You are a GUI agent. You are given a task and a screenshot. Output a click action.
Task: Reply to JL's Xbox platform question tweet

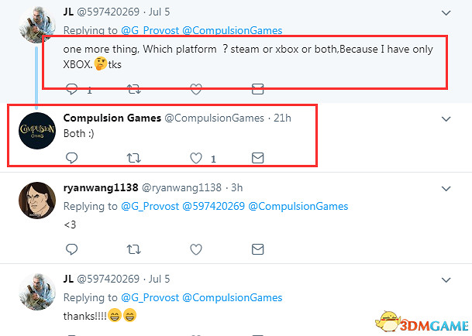click(x=71, y=89)
